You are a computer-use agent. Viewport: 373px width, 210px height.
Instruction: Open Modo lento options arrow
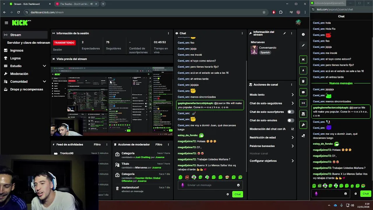coord(293,95)
